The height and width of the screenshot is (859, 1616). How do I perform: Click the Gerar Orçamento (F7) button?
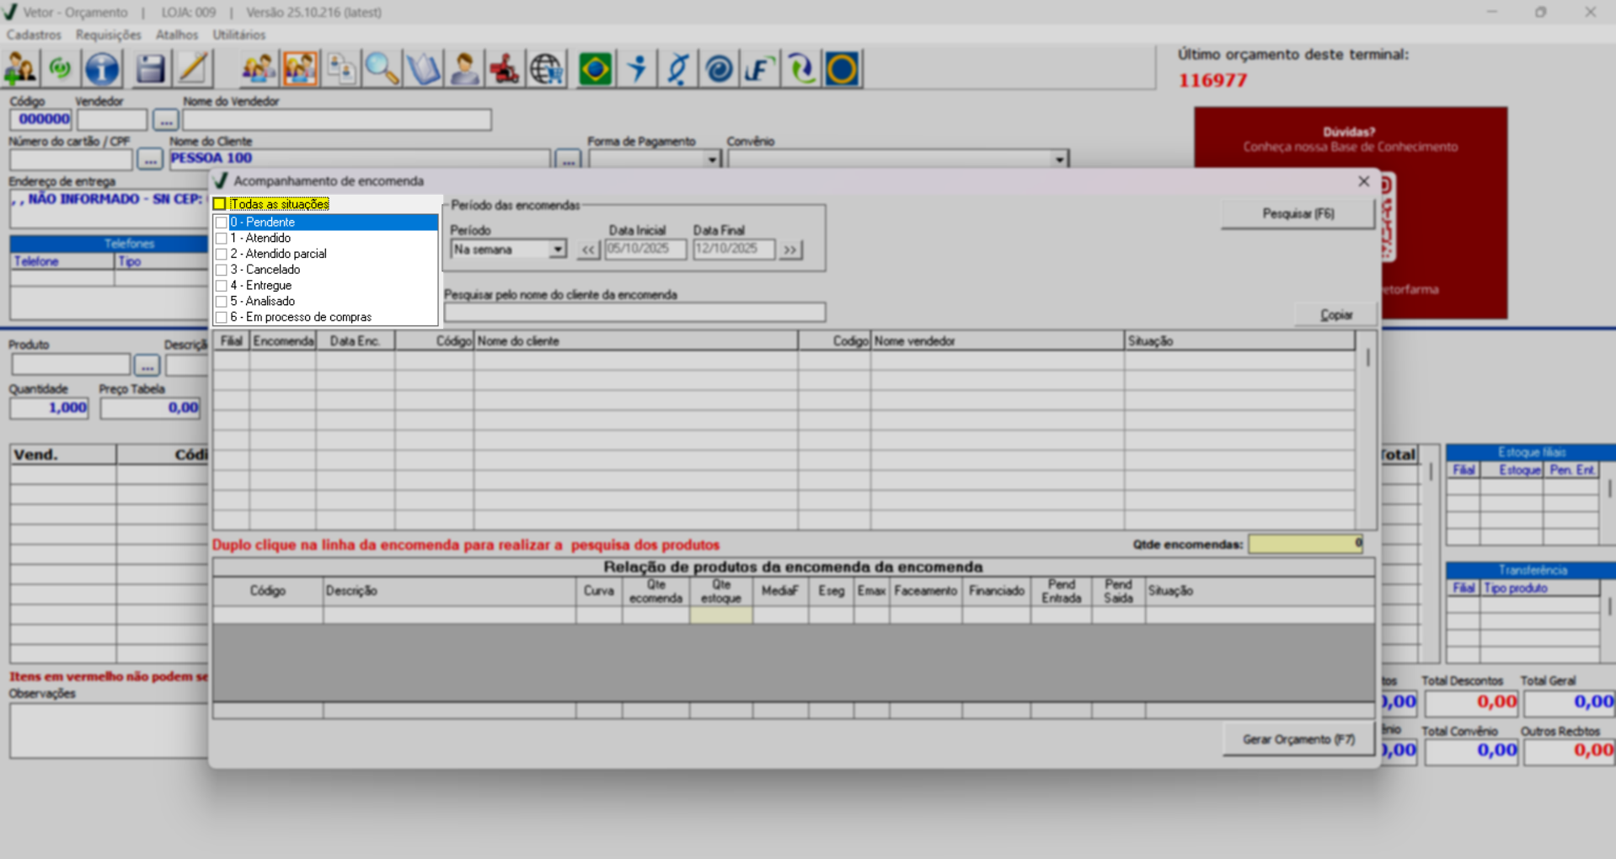[1298, 739]
